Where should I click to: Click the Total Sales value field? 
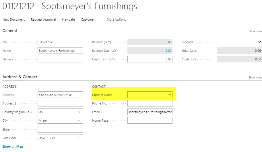pyautogui.click(x=239, y=51)
